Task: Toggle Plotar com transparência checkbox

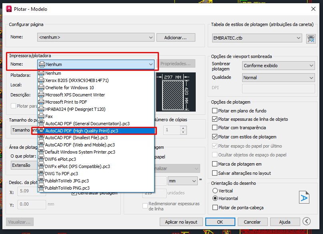Action: (215, 128)
